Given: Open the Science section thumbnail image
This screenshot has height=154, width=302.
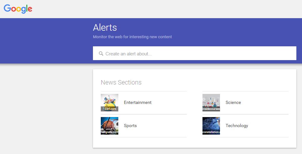Looking at the screenshot, I should click(211, 100).
